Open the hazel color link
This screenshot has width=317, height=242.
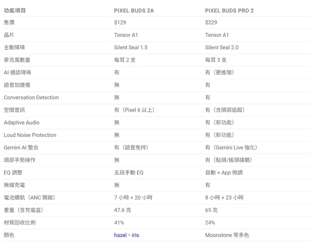pos(120,235)
